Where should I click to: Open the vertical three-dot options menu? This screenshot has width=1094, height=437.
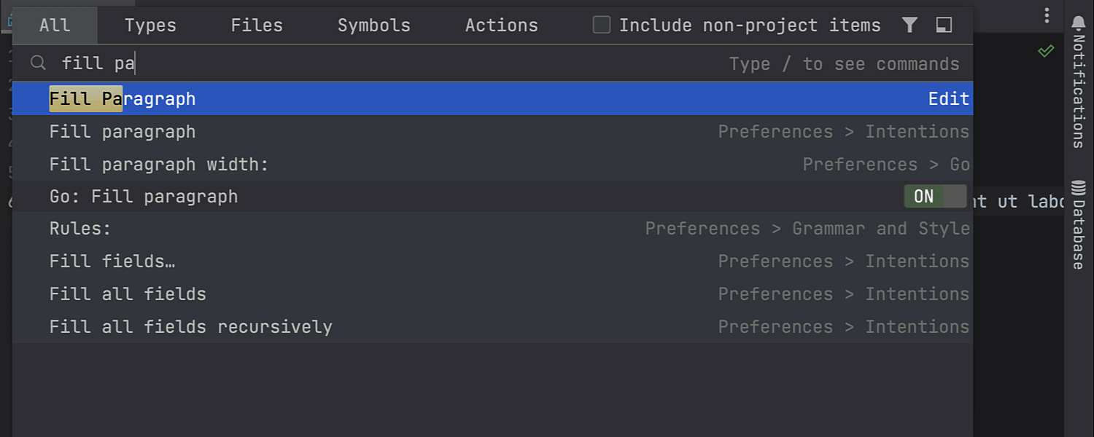coord(1047,15)
